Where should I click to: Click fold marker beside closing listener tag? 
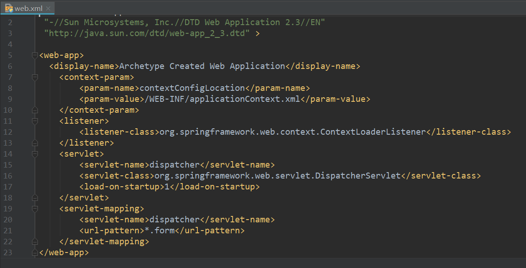click(34, 143)
